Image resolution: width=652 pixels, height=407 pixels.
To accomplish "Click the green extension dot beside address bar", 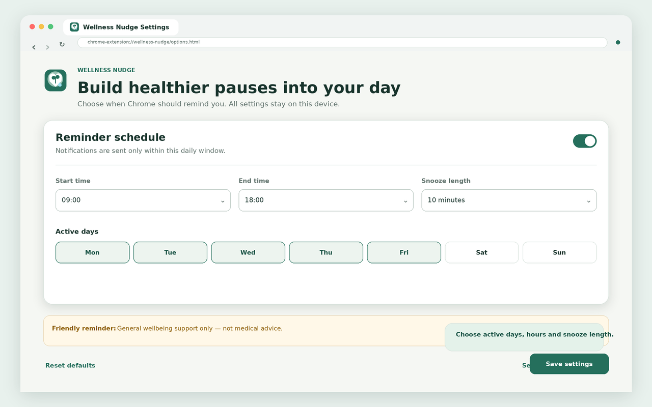I will coord(618,43).
